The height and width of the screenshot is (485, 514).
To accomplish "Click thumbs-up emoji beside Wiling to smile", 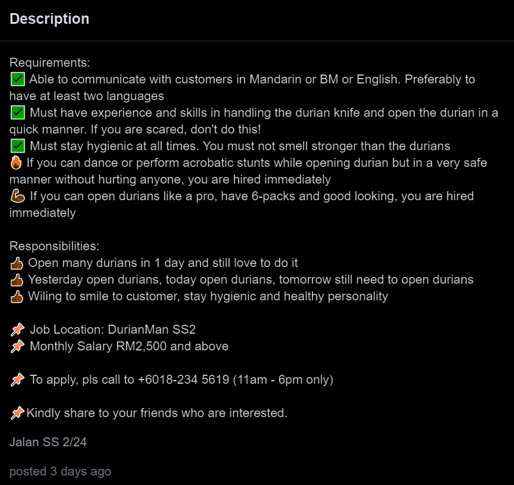I will point(17,297).
